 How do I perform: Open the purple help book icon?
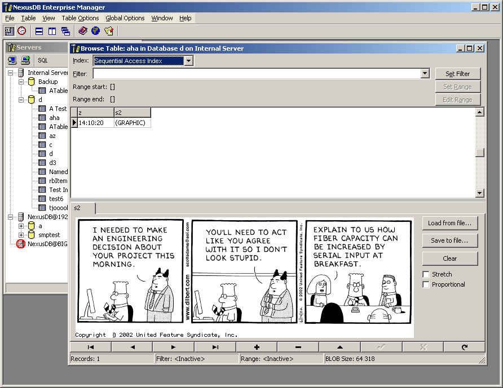coord(83,31)
